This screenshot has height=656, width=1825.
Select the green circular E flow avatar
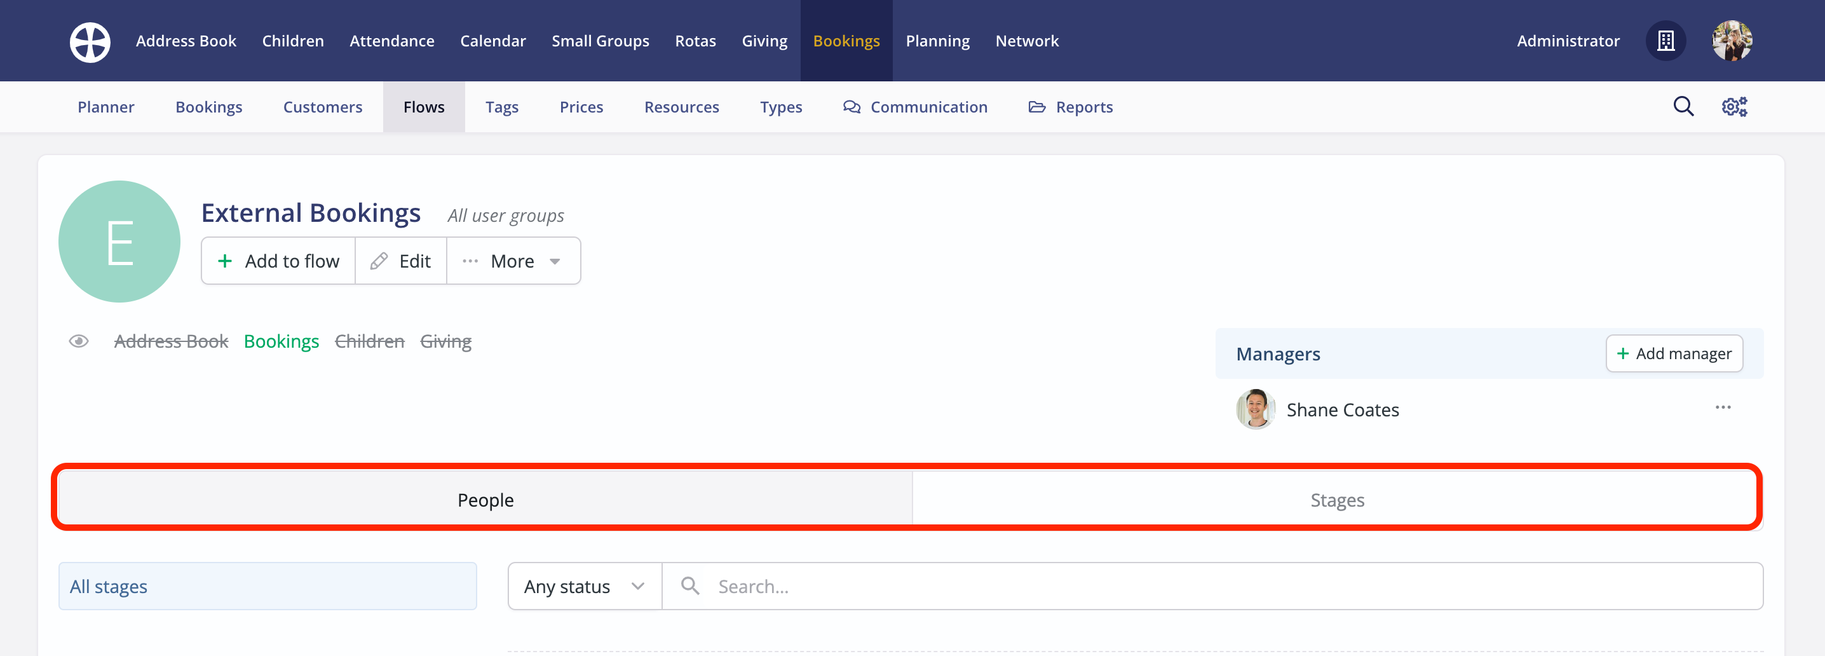119,241
